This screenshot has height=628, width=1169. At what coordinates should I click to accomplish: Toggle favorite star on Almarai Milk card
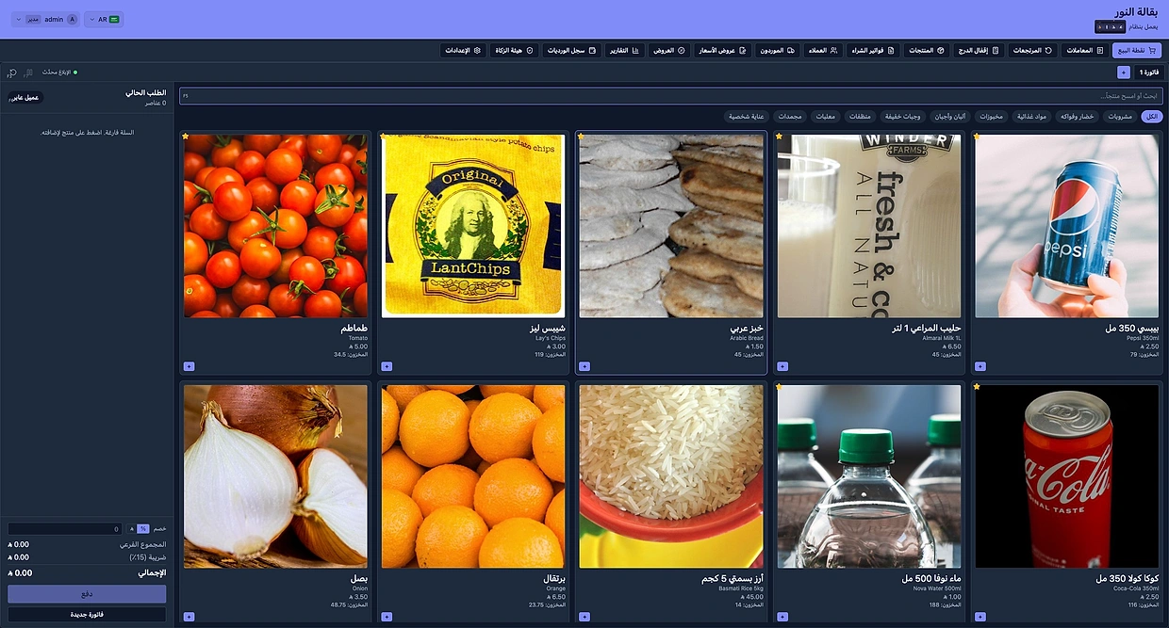click(x=780, y=137)
